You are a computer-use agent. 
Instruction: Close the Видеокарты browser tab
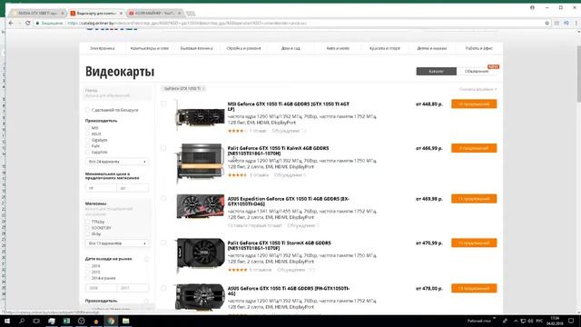[x=121, y=14]
